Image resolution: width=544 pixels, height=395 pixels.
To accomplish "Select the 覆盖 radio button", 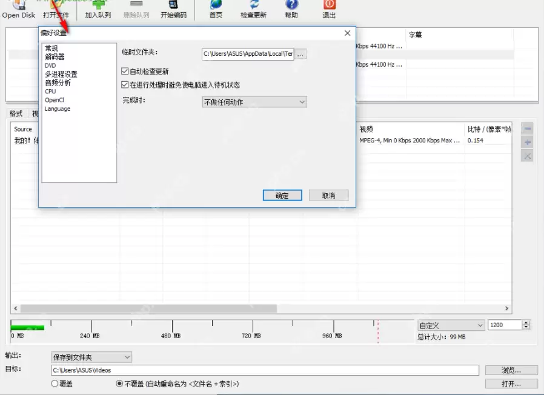I will pyautogui.click(x=55, y=383).
